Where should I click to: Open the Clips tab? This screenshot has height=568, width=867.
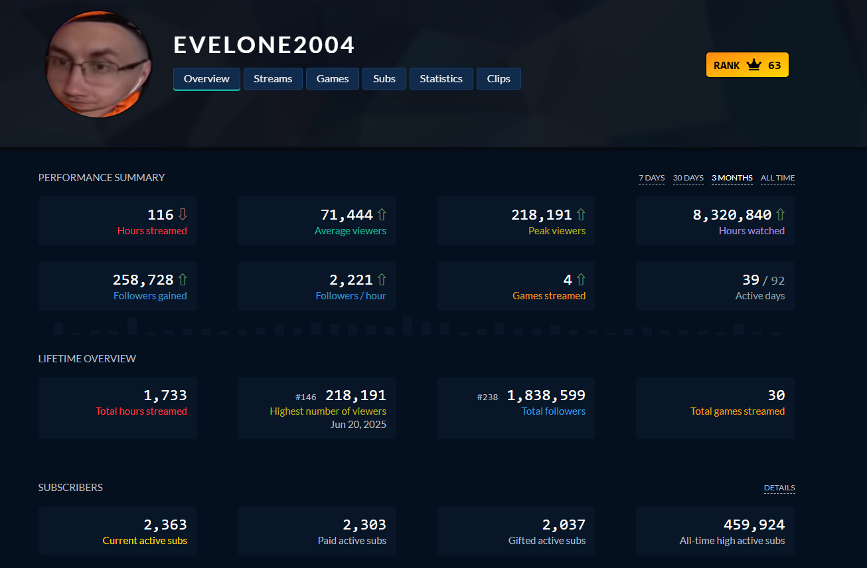[499, 78]
